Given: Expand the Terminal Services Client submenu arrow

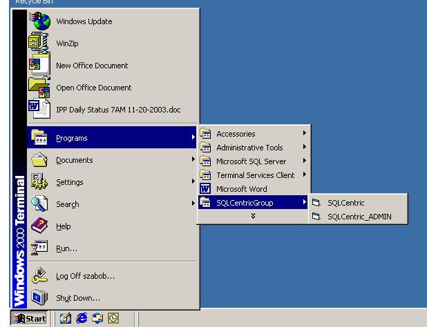Looking at the screenshot, I should pyautogui.click(x=305, y=175).
